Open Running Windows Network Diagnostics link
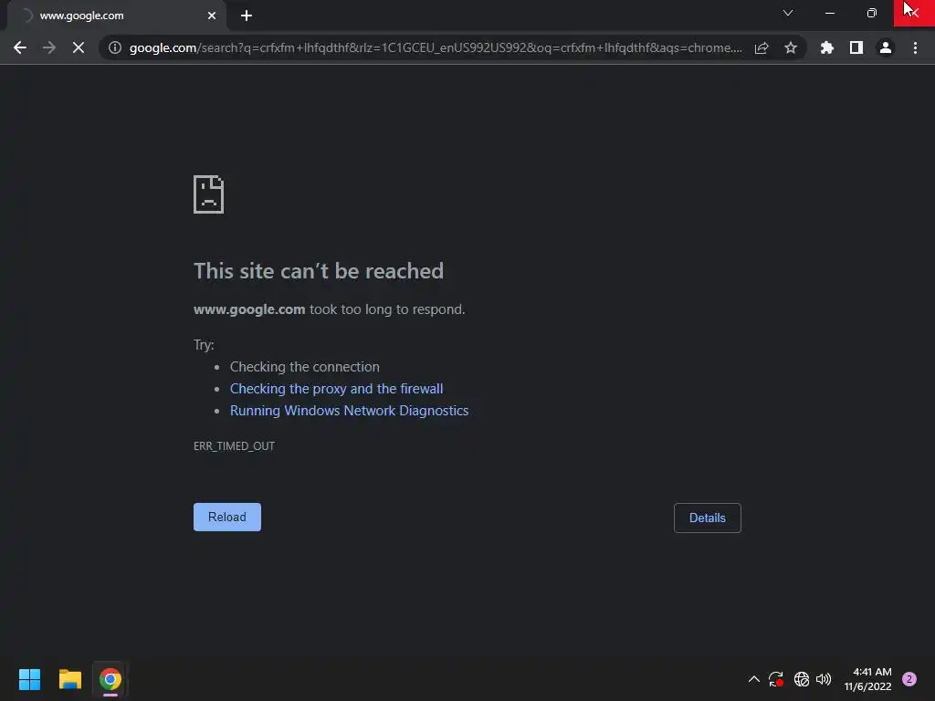This screenshot has height=701, width=935. [350, 411]
